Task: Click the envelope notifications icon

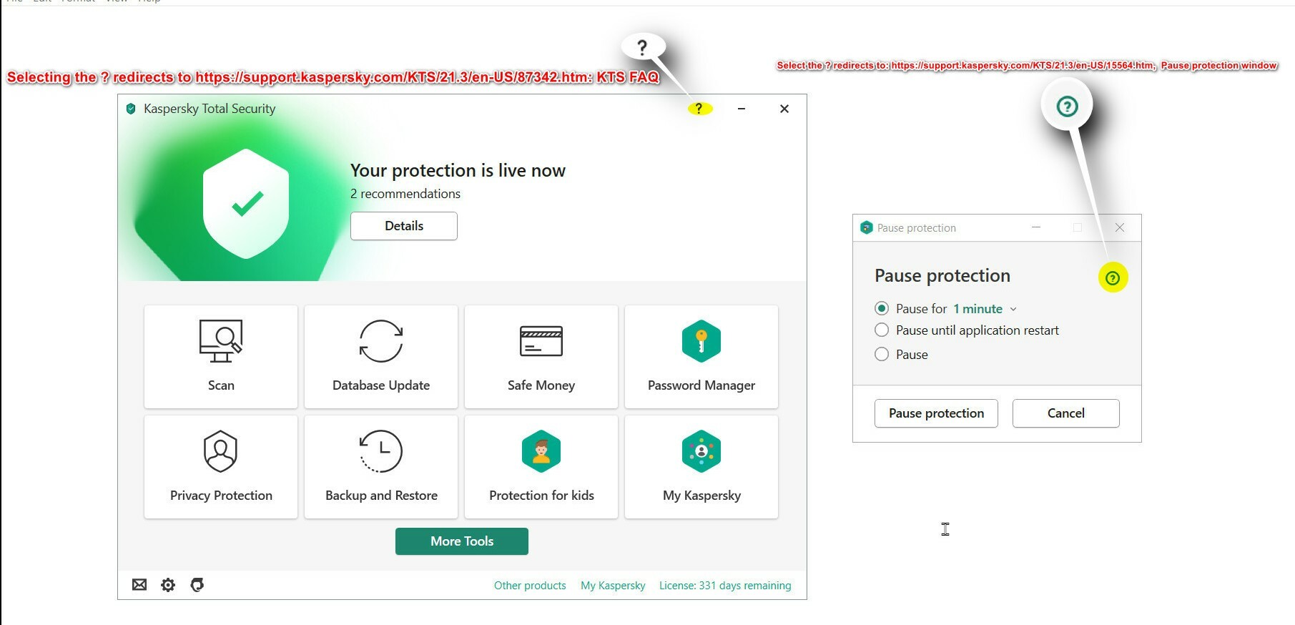Action: click(139, 585)
